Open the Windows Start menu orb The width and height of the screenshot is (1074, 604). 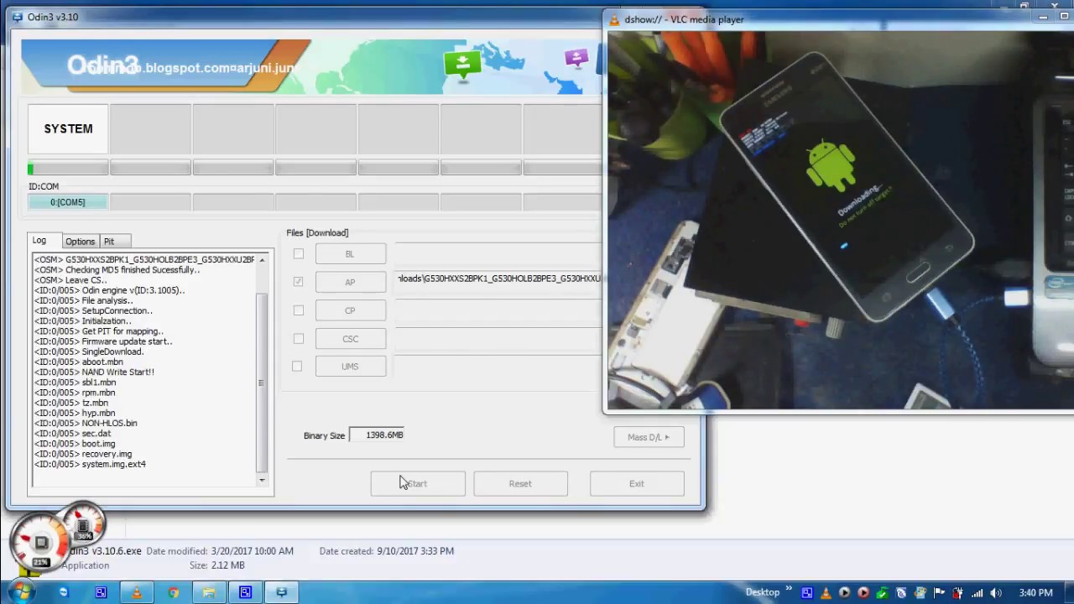pyautogui.click(x=20, y=591)
